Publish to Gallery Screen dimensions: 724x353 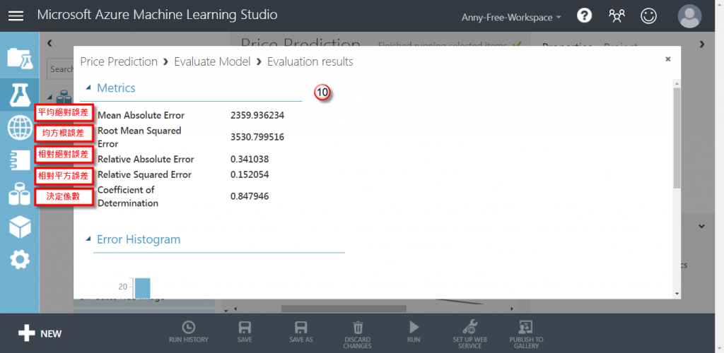[526, 335]
